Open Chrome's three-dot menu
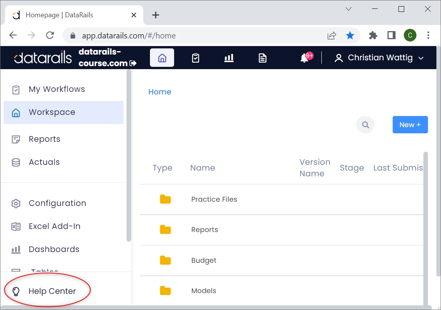 click(x=428, y=36)
